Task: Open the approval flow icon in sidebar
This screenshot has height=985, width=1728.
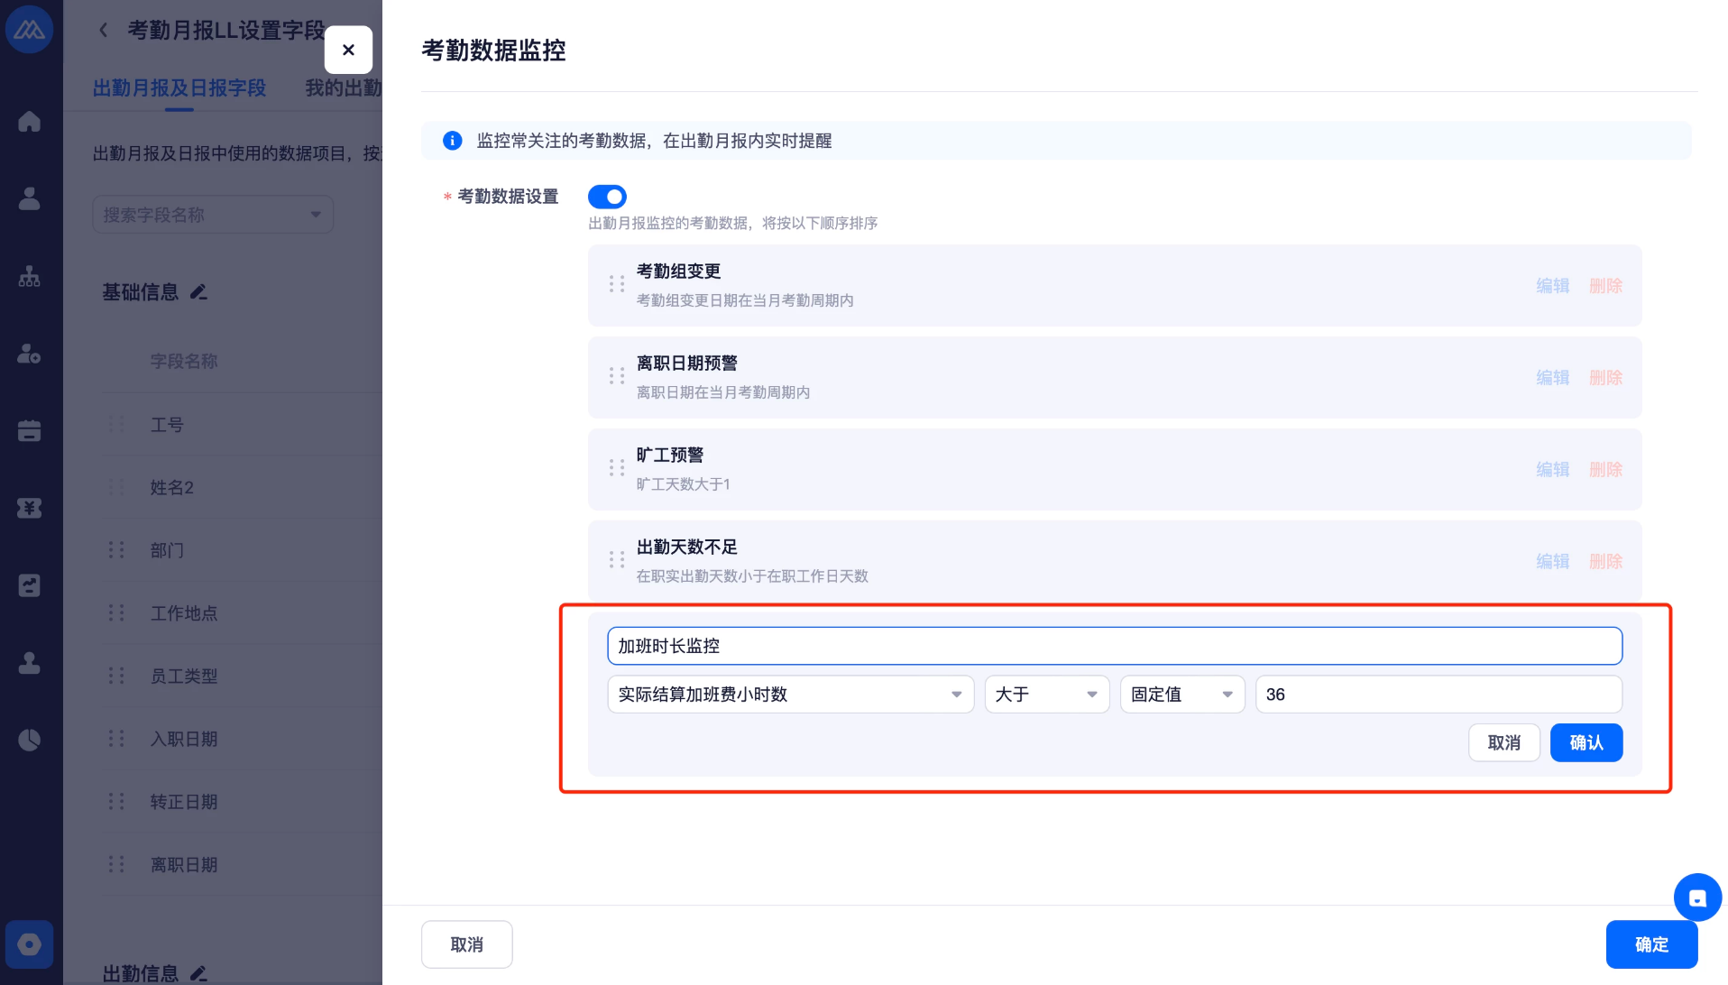Action: [x=30, y=585]
